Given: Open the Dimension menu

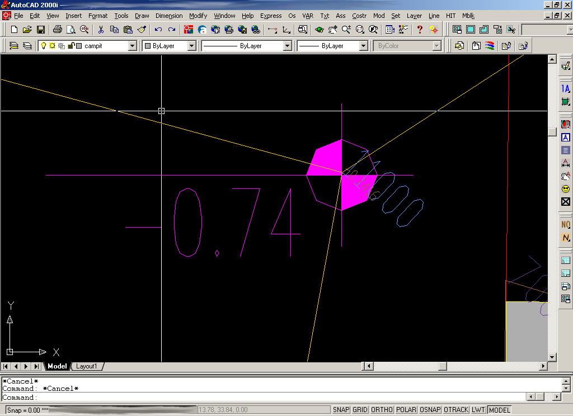Looking at the screenshot, I should 169,16.
